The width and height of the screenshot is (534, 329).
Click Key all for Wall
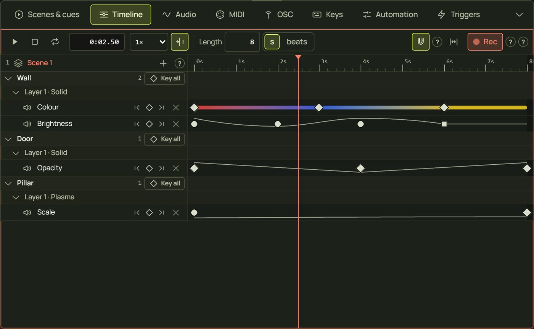tap(164, 78)
